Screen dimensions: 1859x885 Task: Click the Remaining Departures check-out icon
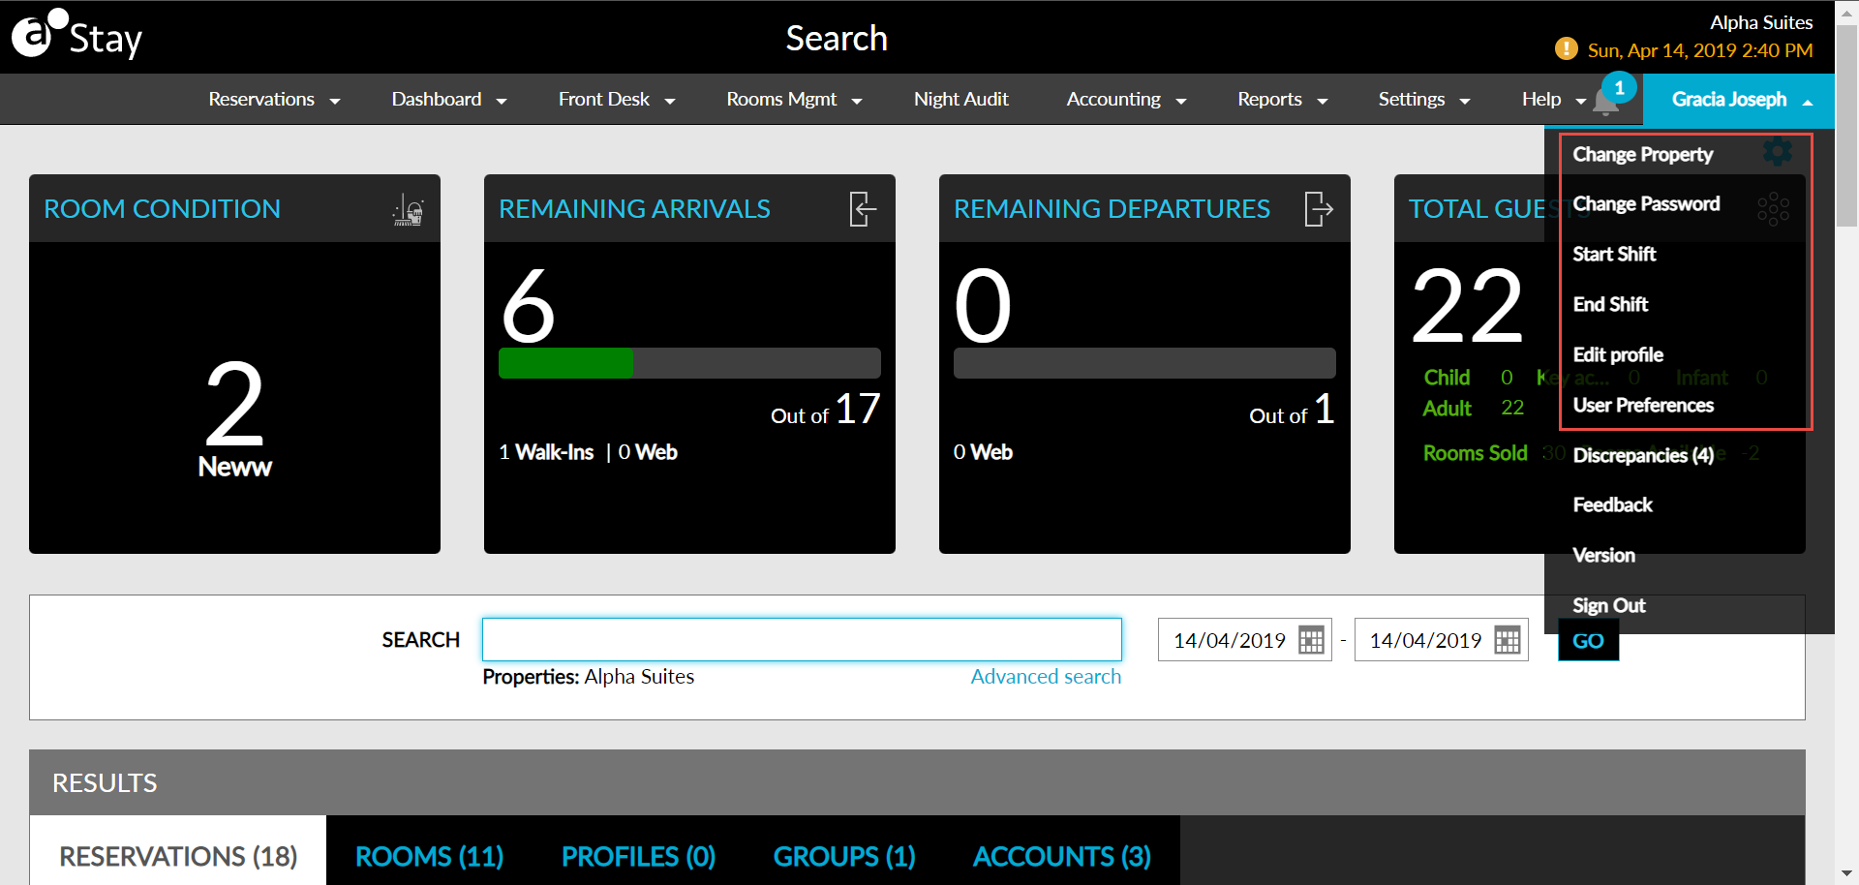point(1318,209)
